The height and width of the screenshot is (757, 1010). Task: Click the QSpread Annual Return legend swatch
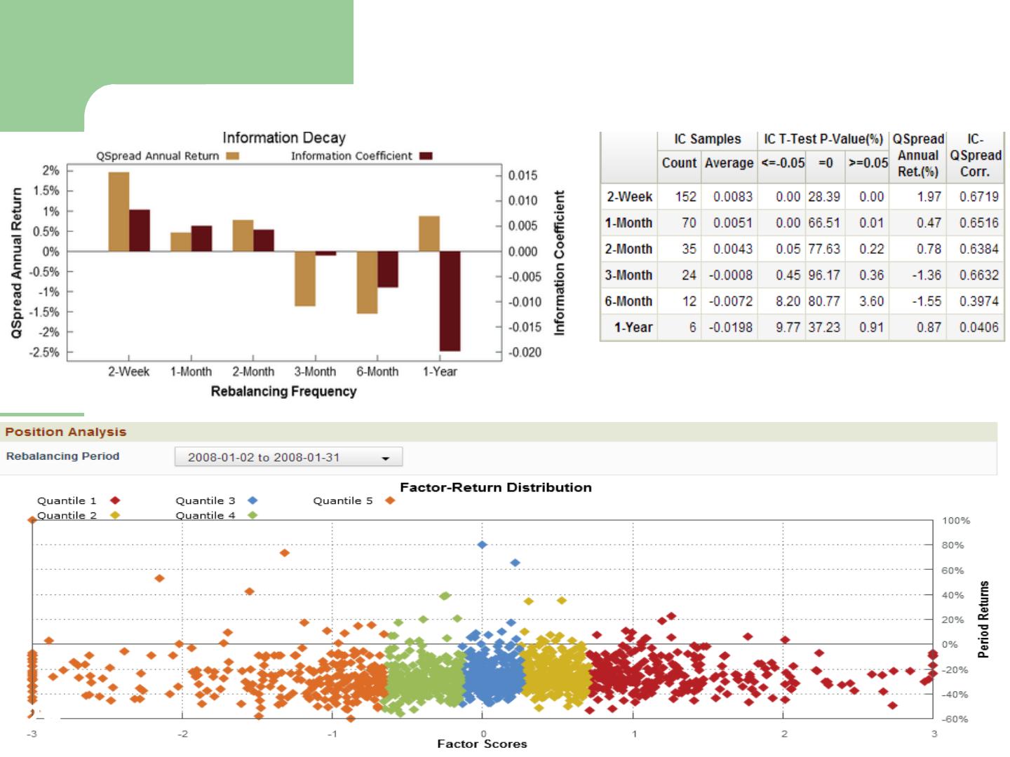point(233,156)
